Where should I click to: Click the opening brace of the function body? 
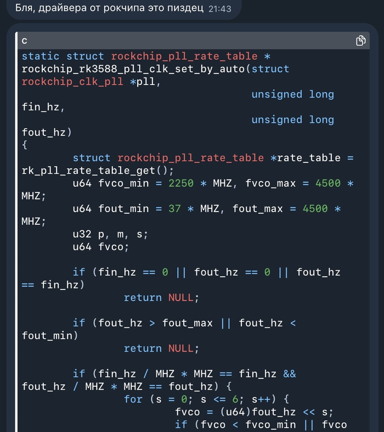25,145
